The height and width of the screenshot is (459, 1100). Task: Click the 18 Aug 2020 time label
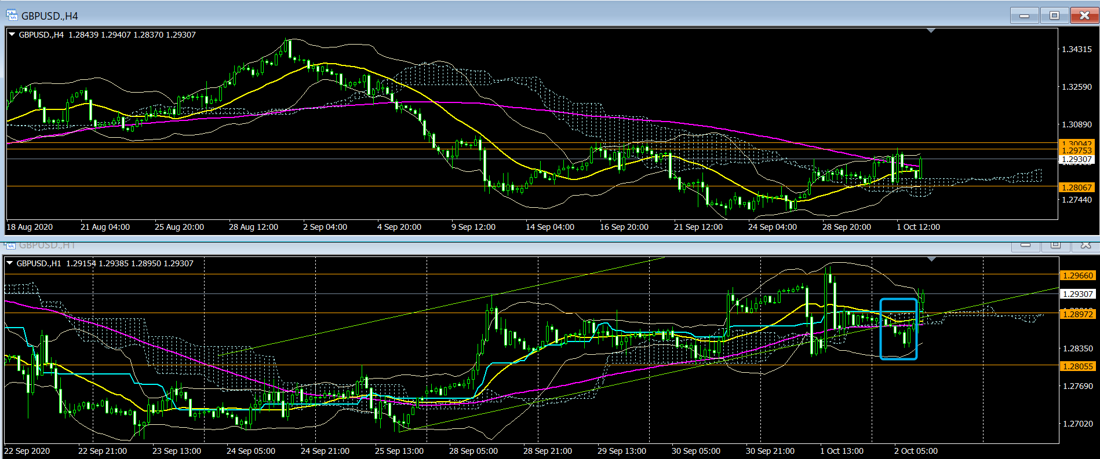click(30, 227)
